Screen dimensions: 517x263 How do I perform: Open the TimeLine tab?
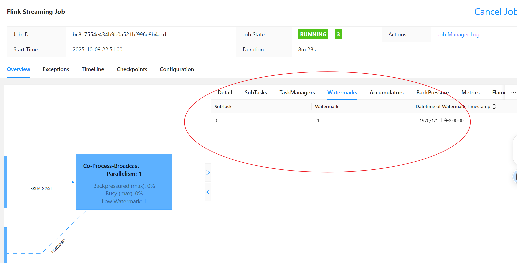[93, 69]
